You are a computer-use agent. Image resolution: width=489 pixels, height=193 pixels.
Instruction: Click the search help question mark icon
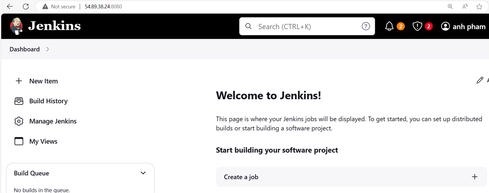(366, 26)
